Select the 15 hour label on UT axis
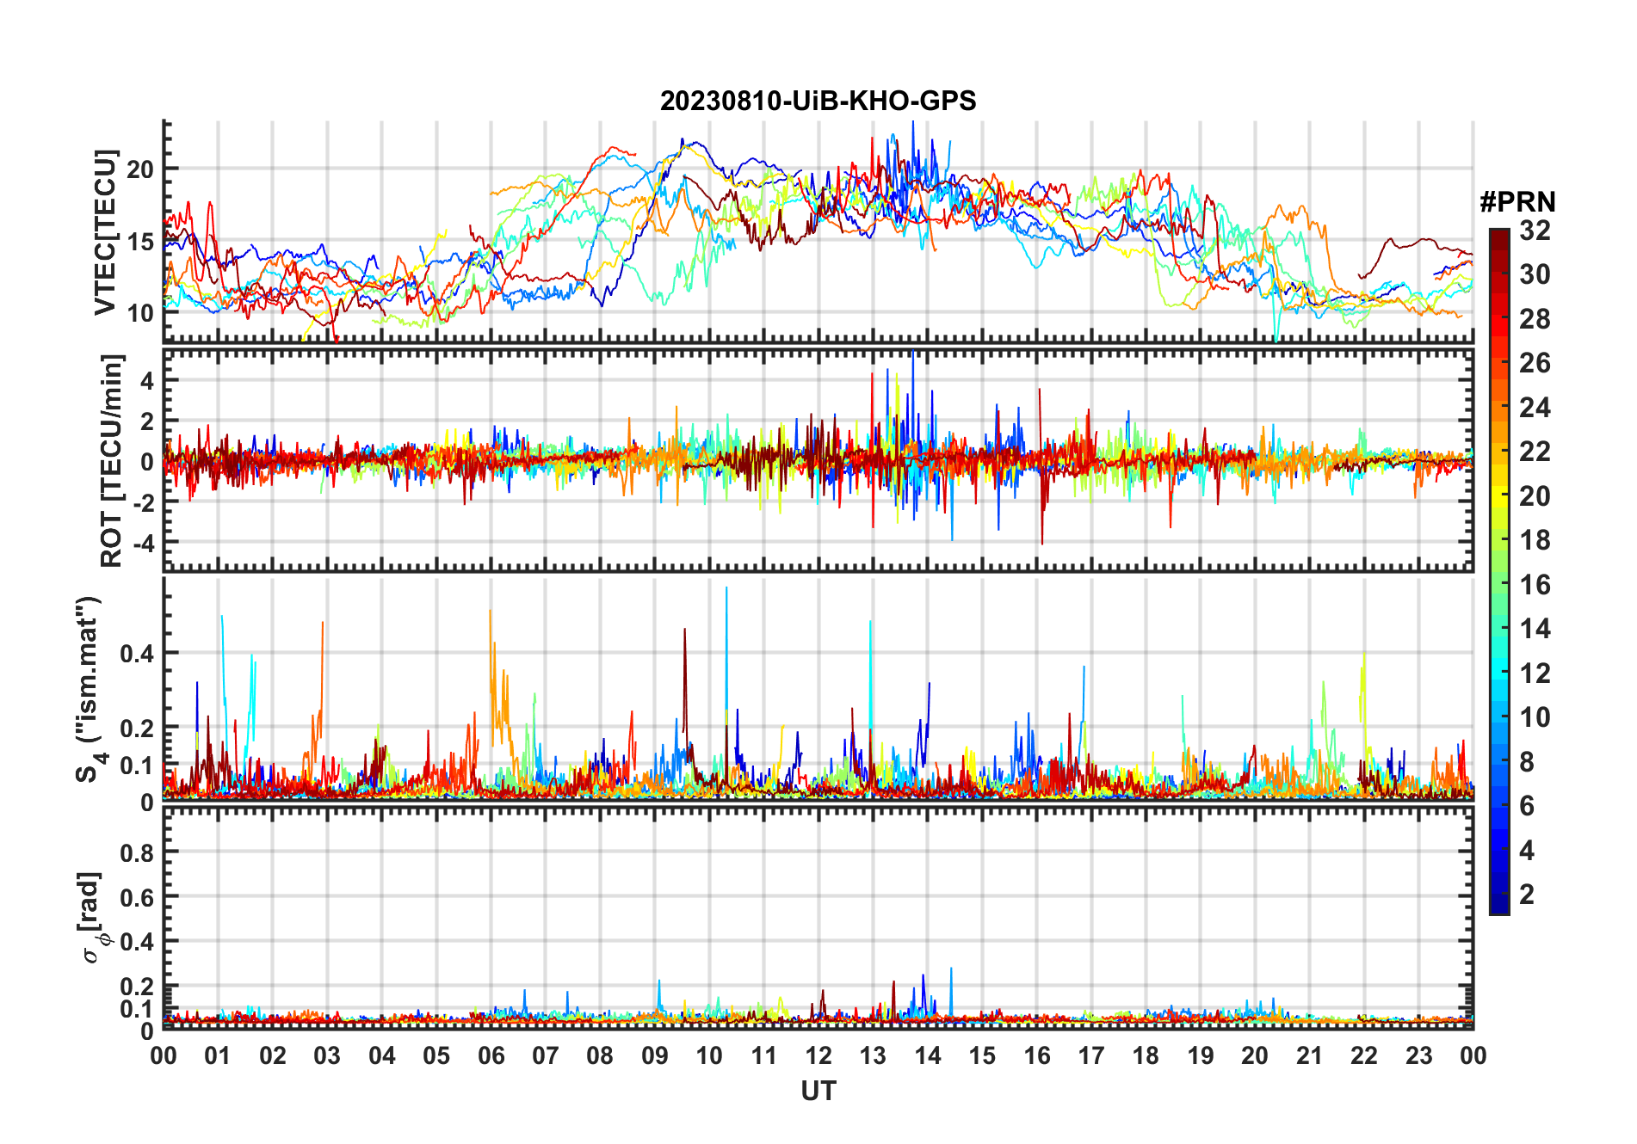The image size is (1637, 1144). click(982, 1056)
